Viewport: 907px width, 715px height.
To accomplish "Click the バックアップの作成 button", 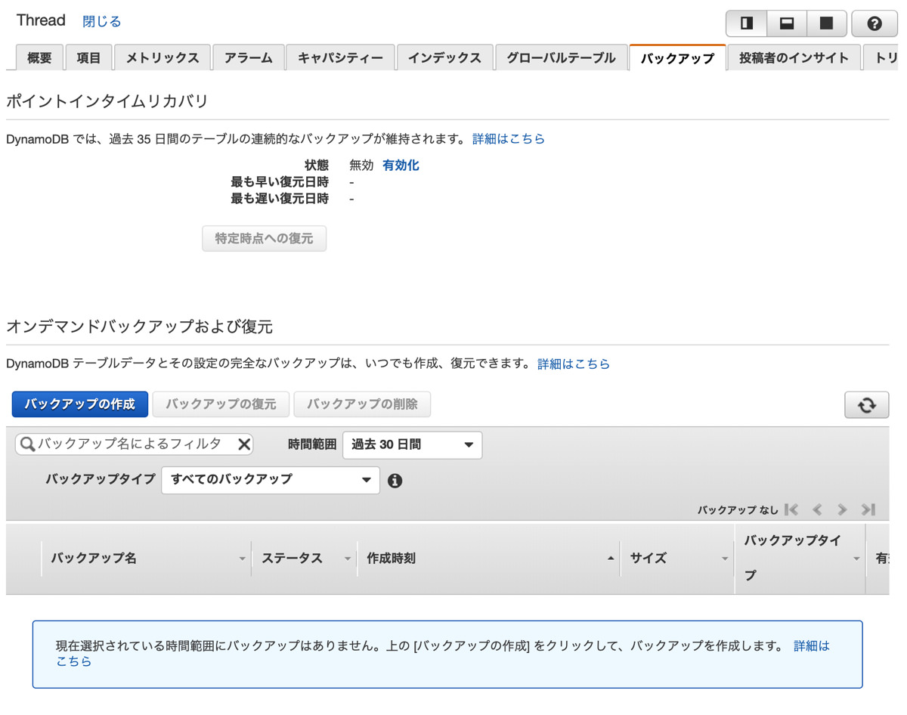I will coord(79,404).
